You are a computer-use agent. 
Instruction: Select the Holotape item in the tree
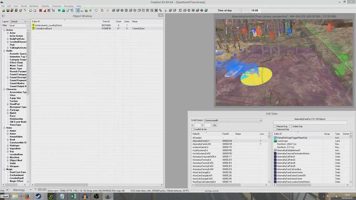[x=14, y=146]
